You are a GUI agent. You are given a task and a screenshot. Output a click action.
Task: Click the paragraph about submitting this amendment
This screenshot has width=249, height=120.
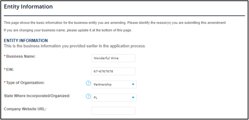click(115, 23)
